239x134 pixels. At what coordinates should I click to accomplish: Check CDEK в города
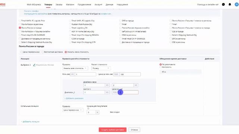click(x=70, y=39)
